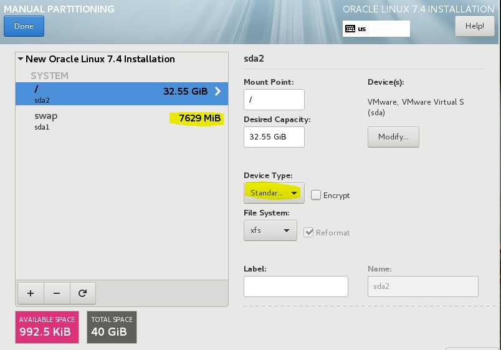Open the File System xfs dropdown
Screen dimensions: 501x350
tap(270, 230)
